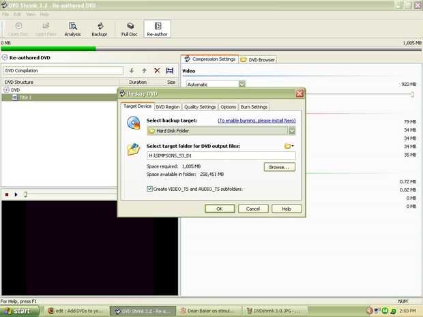Click the Windows Start button

pyautogui.click(x=19, y=311)
